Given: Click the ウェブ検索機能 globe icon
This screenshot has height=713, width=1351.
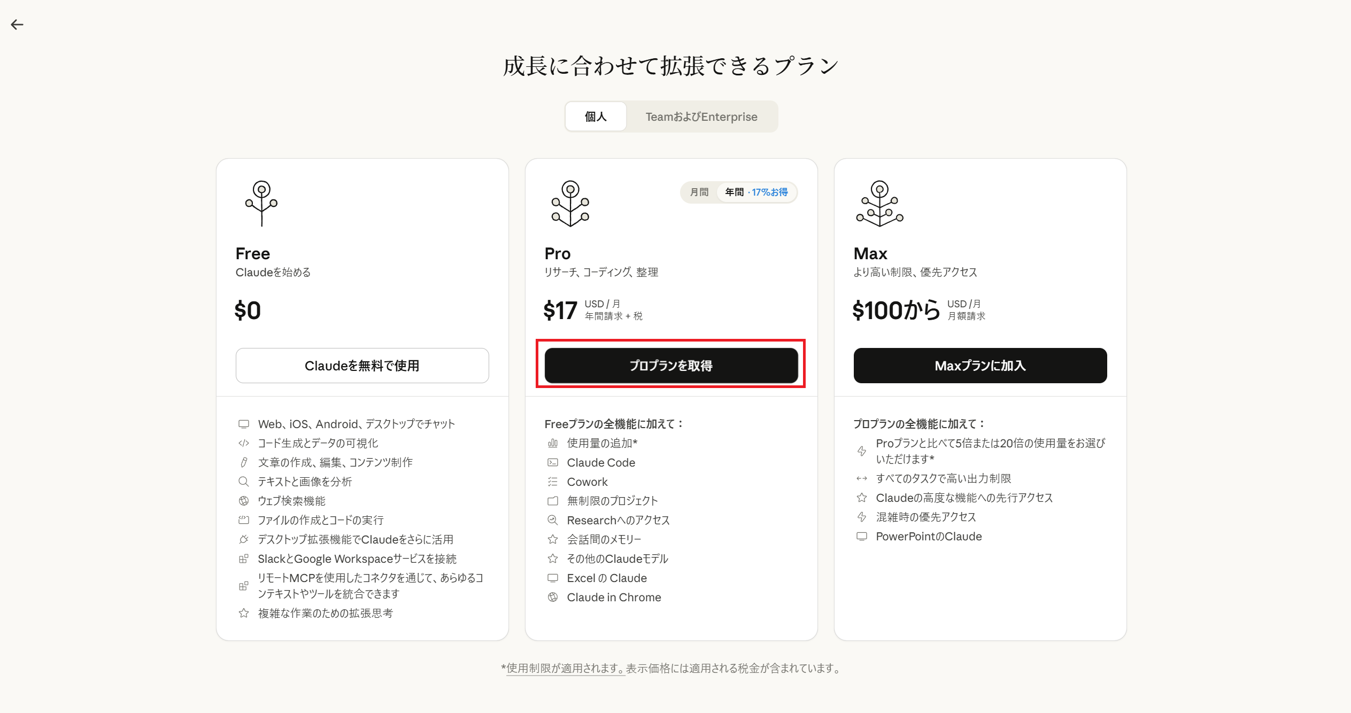Looking at the screenshot, I should point(244,501).
